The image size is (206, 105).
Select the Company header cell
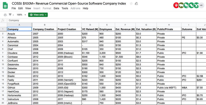[x=19, y=29]
